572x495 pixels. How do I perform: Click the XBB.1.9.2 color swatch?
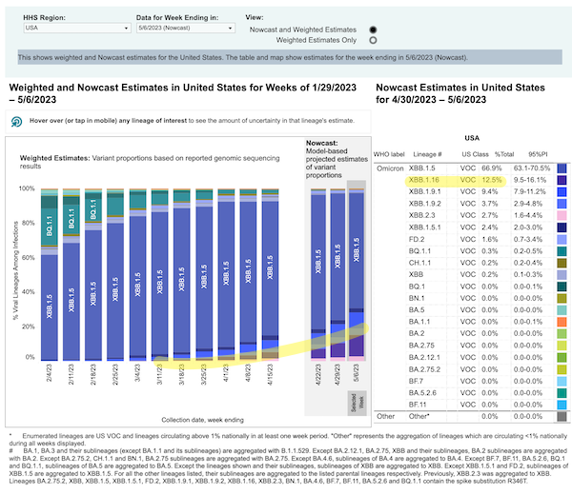(x=562, y=204)
